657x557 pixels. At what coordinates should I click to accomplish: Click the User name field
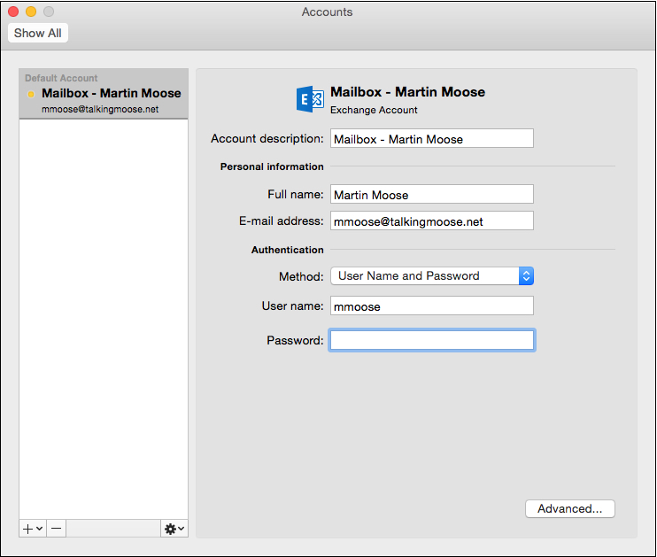point(432,306)
